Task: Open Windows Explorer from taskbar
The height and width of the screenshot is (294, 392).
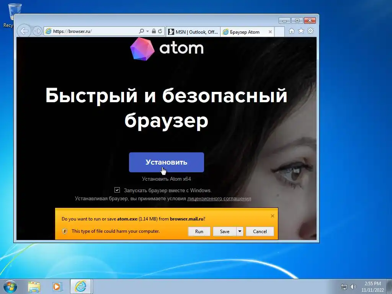Action: point(34,287)
